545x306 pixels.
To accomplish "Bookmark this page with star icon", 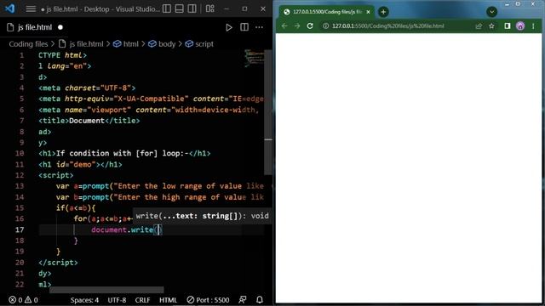I will (491, 26).
